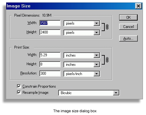Click the Resolution field showing 300

click(50, 73)
